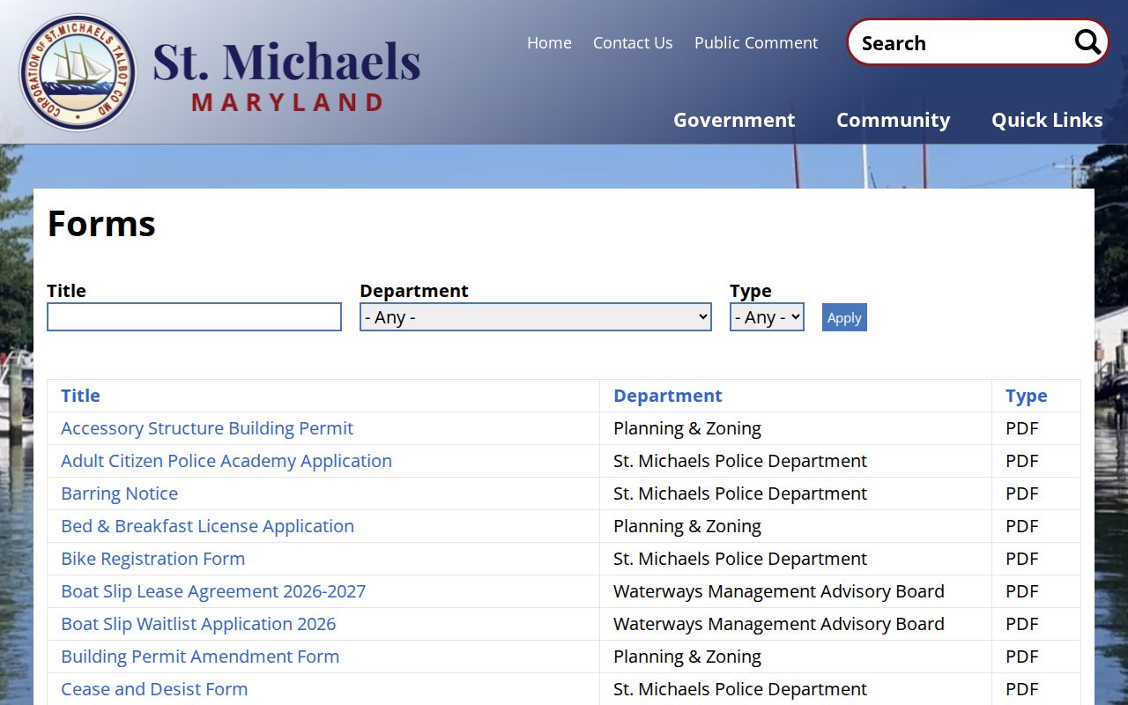Go to the Home link
1128x705 pixels.
[x=549, y=42]
